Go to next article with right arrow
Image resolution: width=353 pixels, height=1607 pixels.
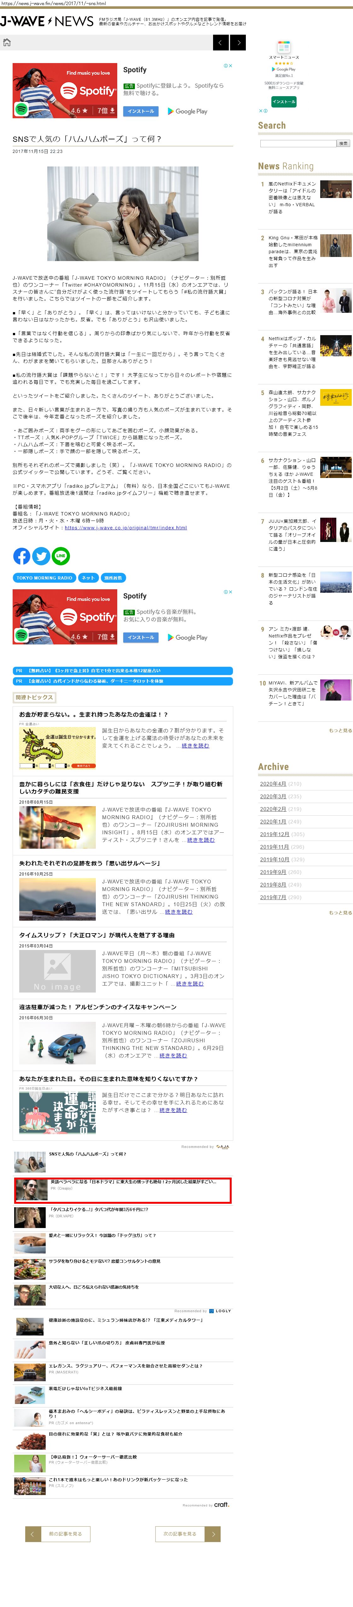pos(238,43)
